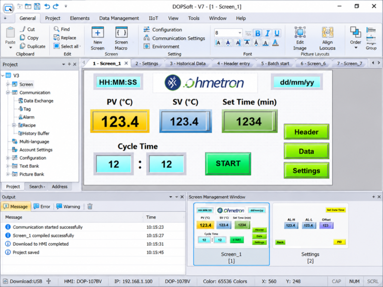
Task: Select Screen_1 thumbnail in Screen Management
Action: click(x=231, y=234)
